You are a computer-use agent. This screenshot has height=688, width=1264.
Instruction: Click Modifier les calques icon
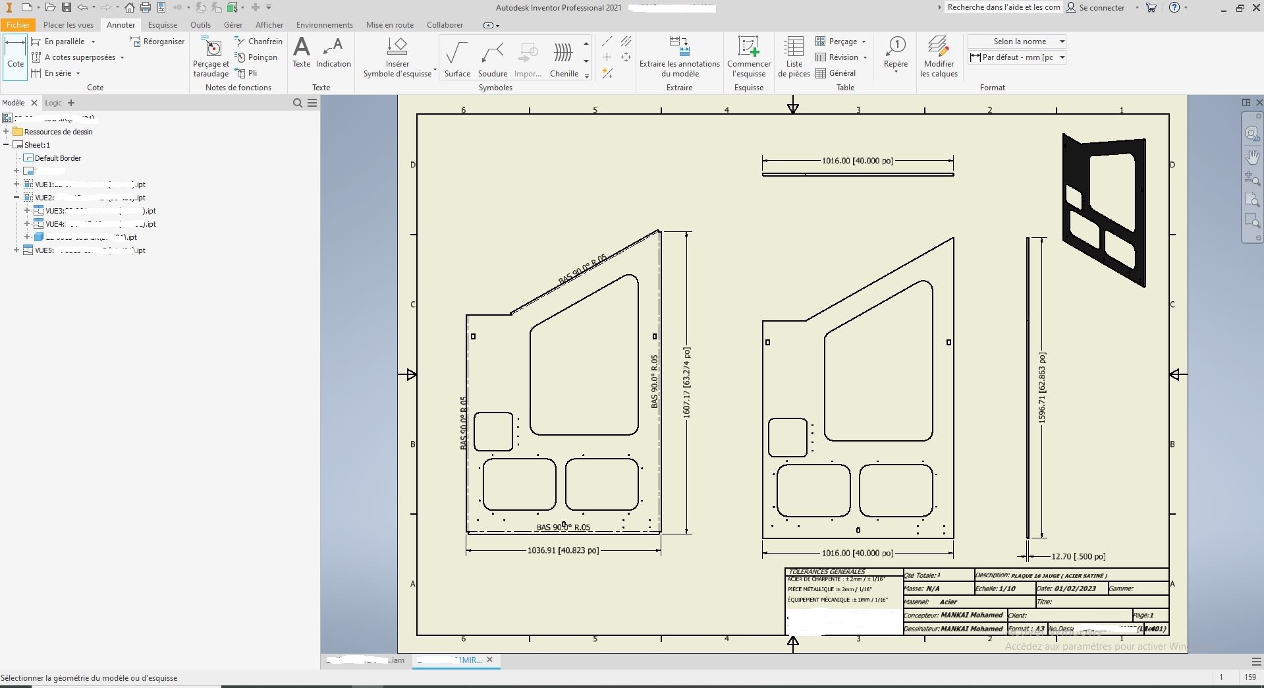939,57
